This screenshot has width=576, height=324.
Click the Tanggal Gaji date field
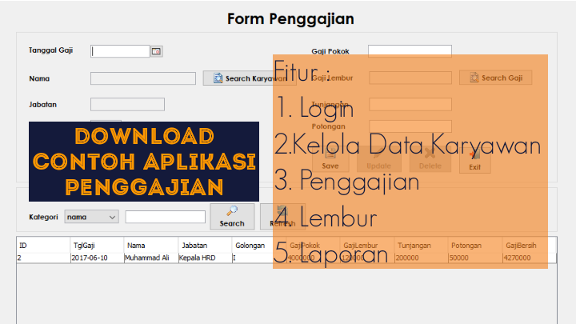coord(120,51)
